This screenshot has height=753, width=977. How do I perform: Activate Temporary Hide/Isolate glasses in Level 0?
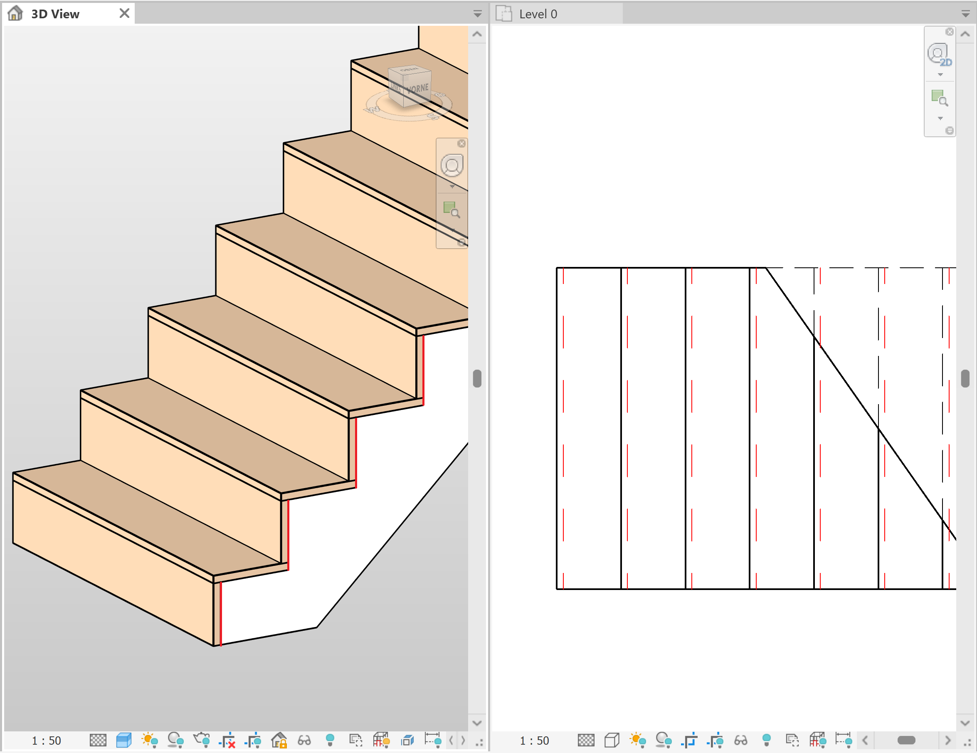[742, 741]
